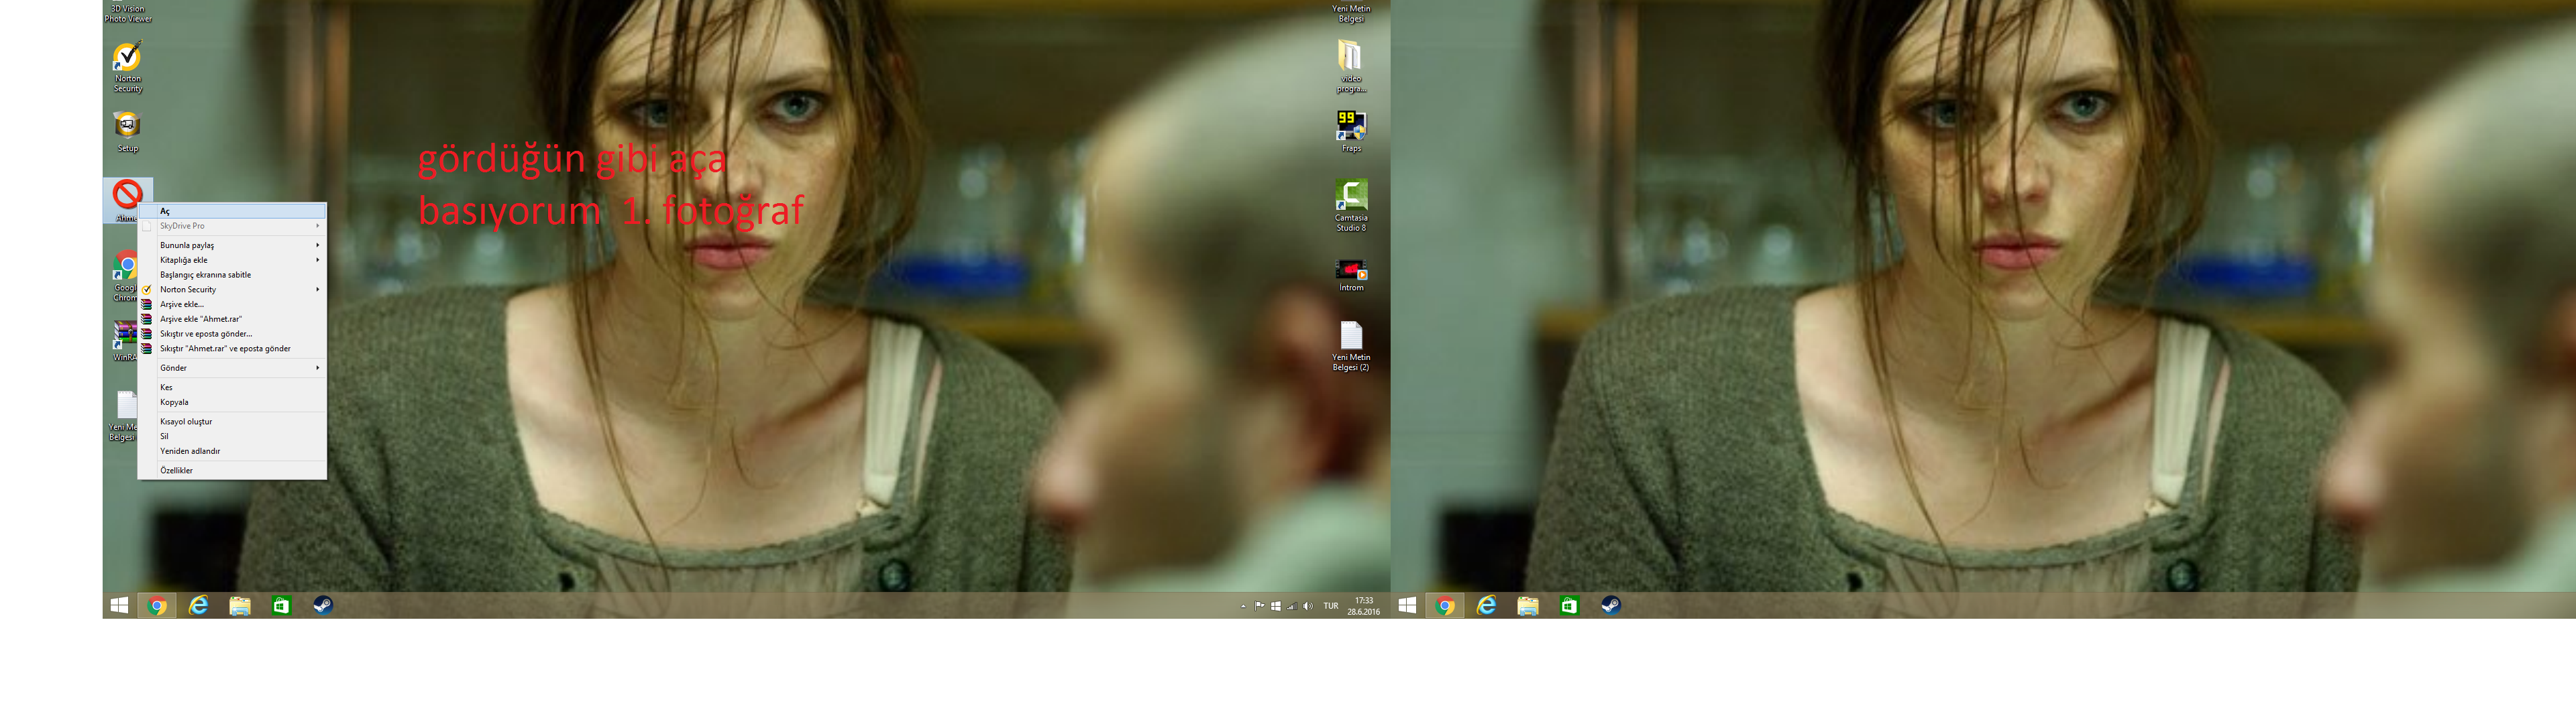Open the taskbar clock showing 17:33
The image size is (2576, 724).
1363,606
